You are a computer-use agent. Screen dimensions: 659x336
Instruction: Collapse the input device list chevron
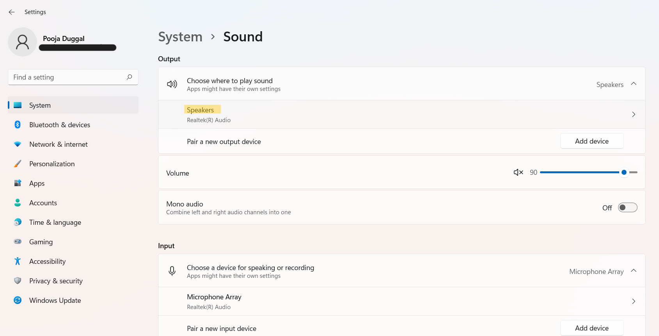(x=634, y=271)
